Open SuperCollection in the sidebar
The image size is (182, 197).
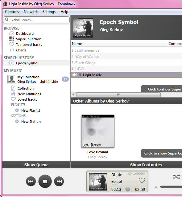click(x=29, y=39)
